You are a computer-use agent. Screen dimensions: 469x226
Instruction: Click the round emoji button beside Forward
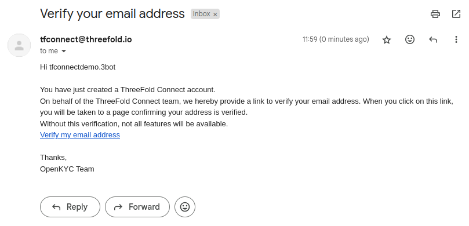pyautogui.click(x=185, y=207)
